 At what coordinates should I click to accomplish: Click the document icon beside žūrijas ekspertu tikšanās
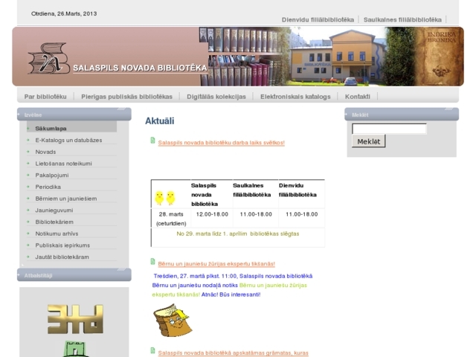[x=152, y=262]
